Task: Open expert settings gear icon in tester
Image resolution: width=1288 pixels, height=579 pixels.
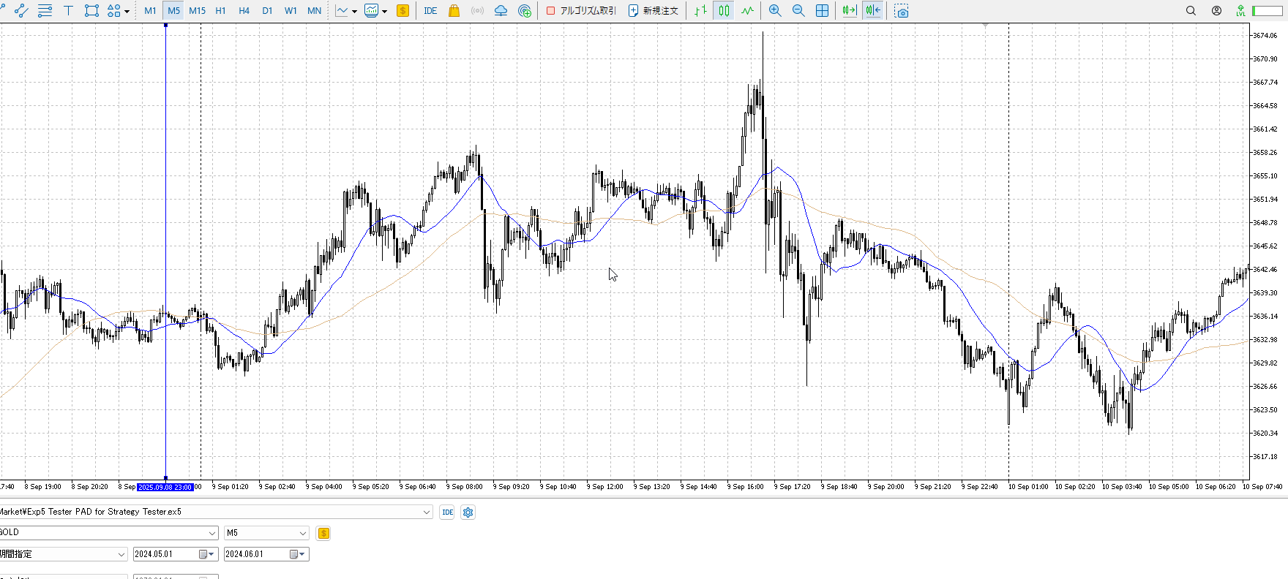Action: [x=468, y=512]
